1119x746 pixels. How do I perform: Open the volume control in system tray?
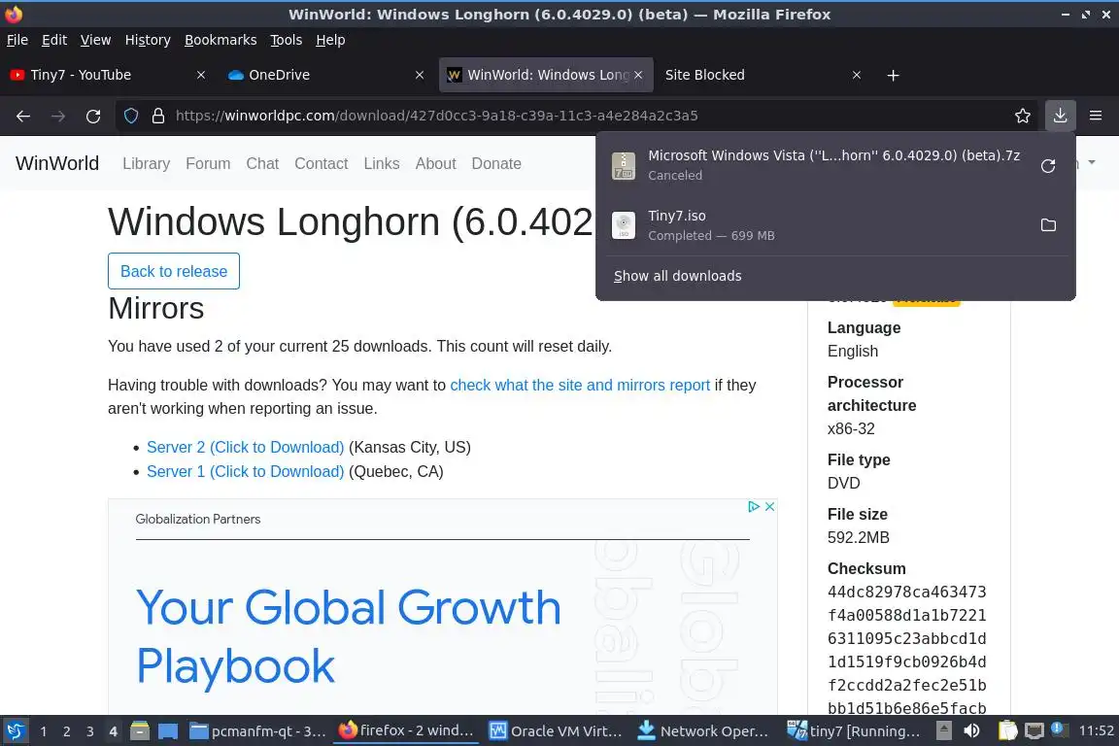[971, 731]
